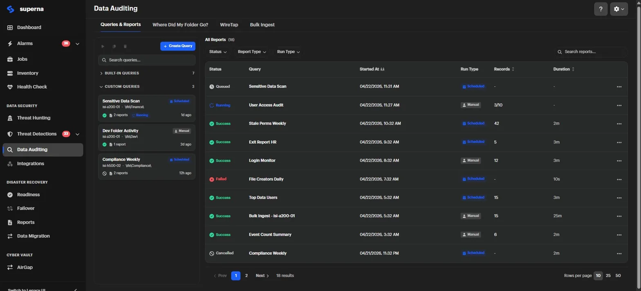Screen dimensions: 641x291
Task: Select the Sensitive Data Scan query card
Action: (147, 108)
